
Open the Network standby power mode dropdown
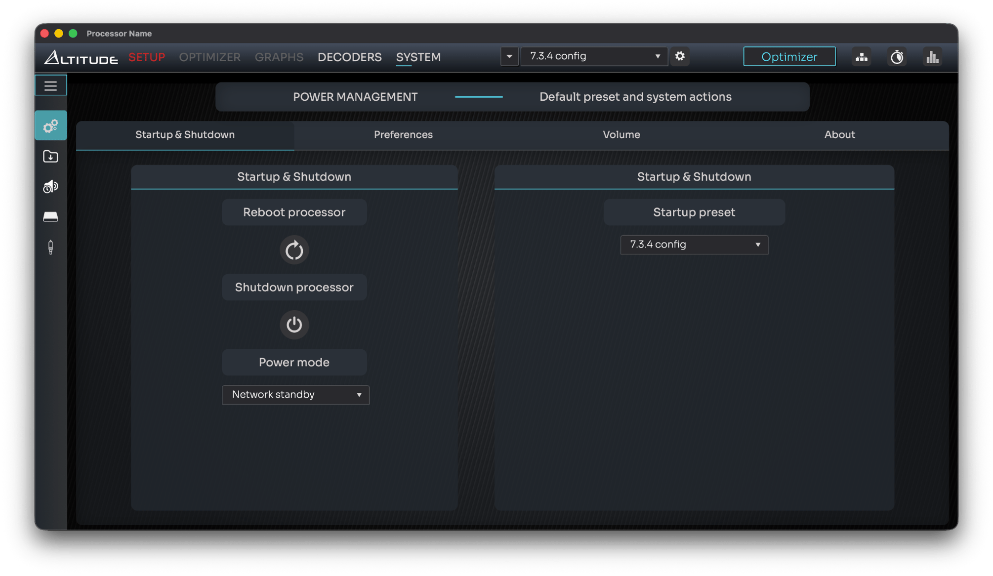pyautogui.click(x=295, y=395)
